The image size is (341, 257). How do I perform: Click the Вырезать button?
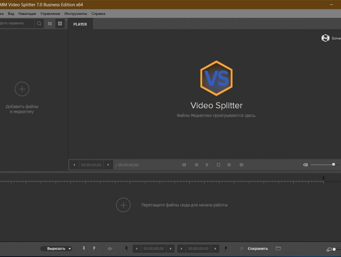coord(56,249)
